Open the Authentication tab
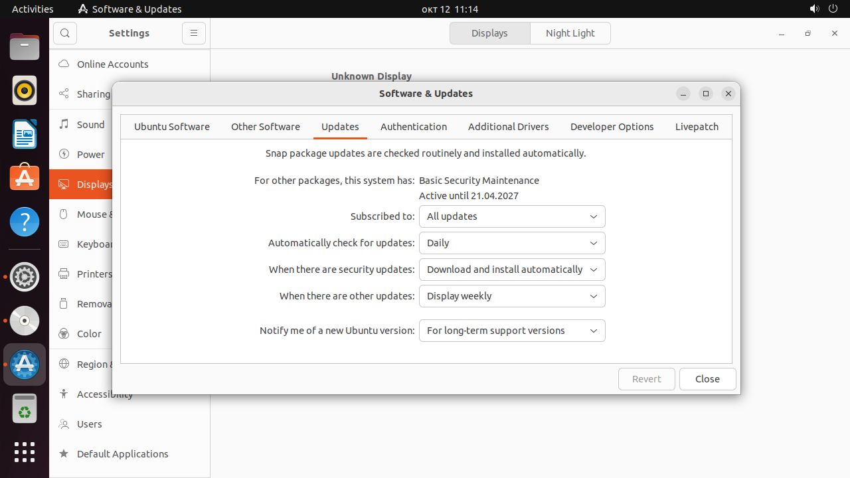 coord(414,127)
